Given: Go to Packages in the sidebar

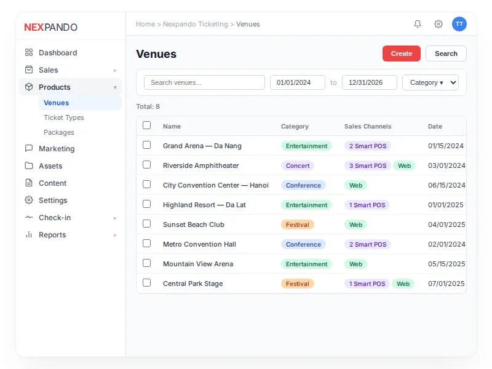Looking at the screenshot, I should point(59,132).
